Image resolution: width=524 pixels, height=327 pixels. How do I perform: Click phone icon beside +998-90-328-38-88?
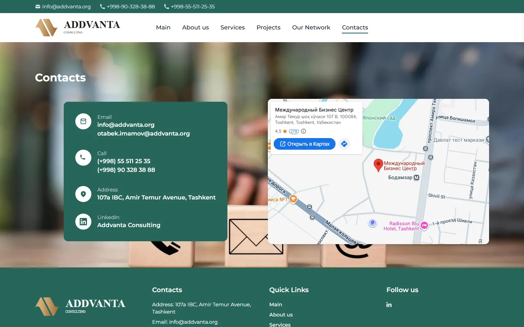point(103,7)
